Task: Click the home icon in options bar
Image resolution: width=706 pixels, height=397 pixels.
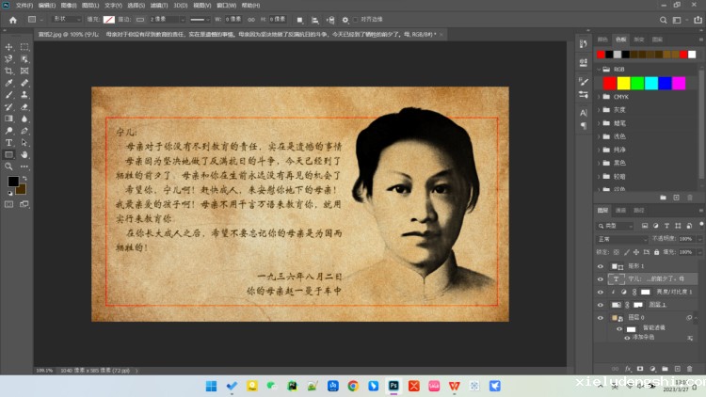Action: click(x=12, y=19)
